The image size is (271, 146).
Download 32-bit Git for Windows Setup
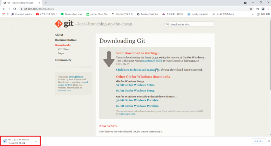pos(135,85)
